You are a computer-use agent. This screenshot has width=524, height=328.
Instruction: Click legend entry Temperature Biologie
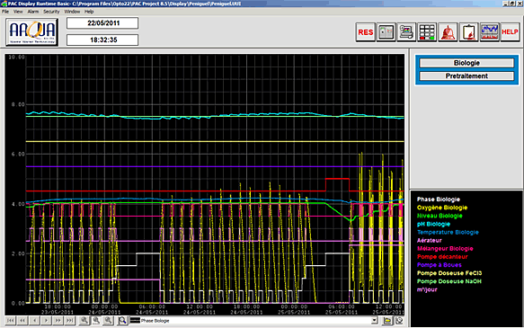coord(448,232)
